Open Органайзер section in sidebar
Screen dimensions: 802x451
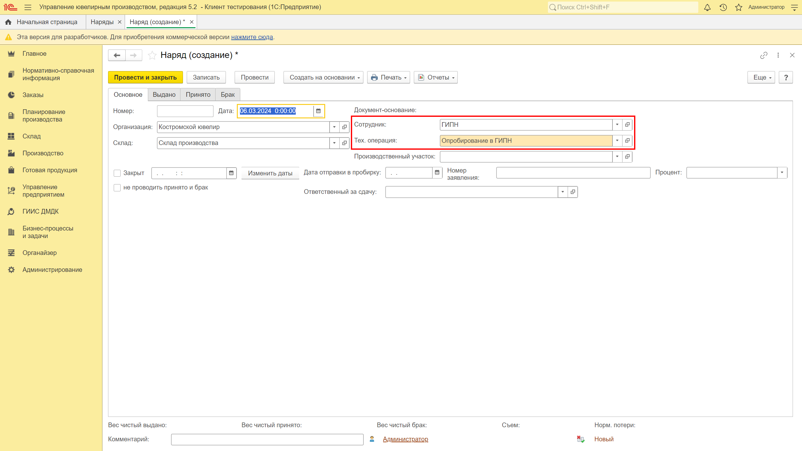(x=39, y=253)
